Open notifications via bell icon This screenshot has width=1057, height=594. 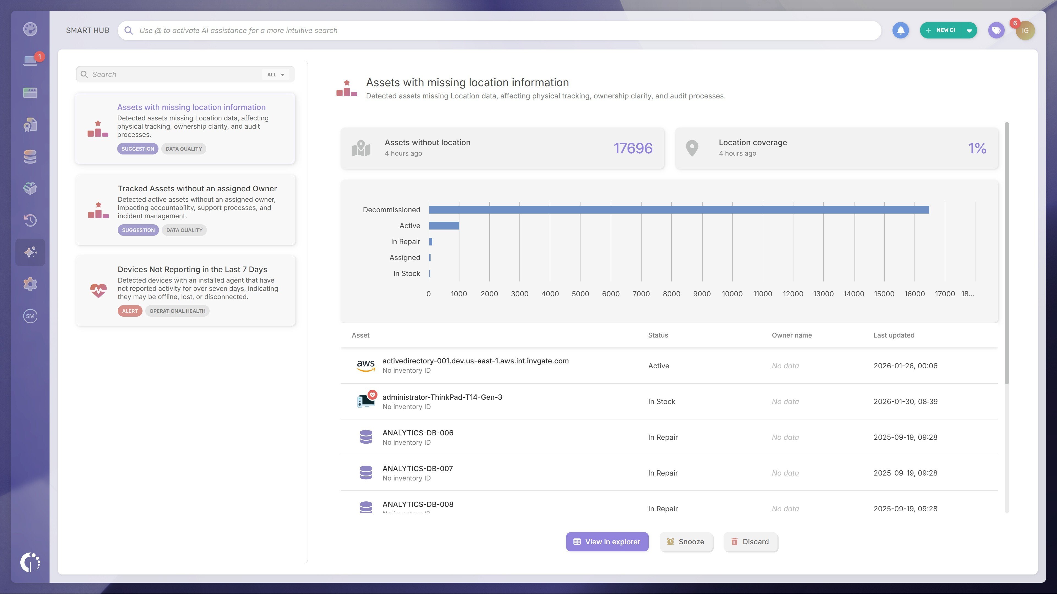pos(901,30)
